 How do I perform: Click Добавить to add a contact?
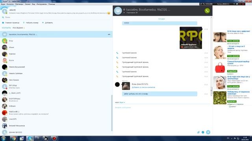tap(47, 23)
